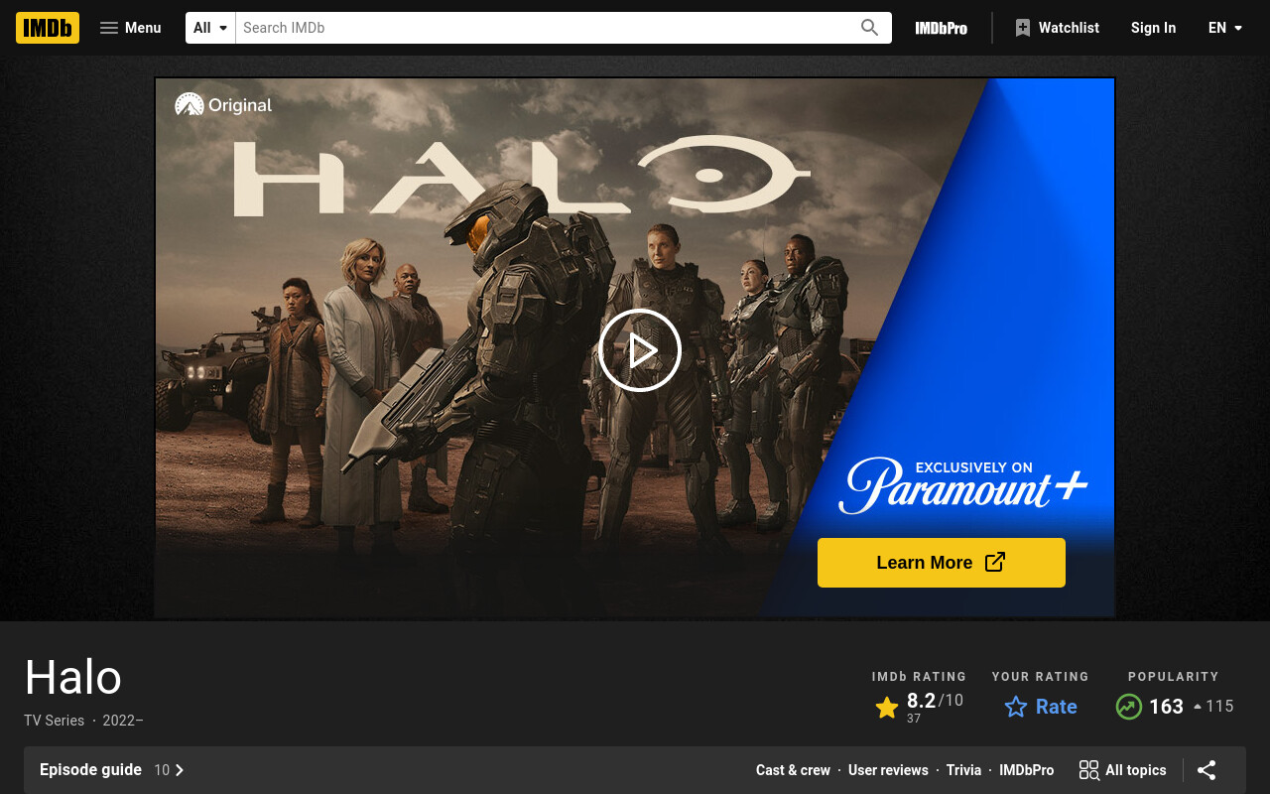This screenshot has width=1270, height=794.
Task: Expand the EN language dropdown
Action: (x=1226, y=28)
